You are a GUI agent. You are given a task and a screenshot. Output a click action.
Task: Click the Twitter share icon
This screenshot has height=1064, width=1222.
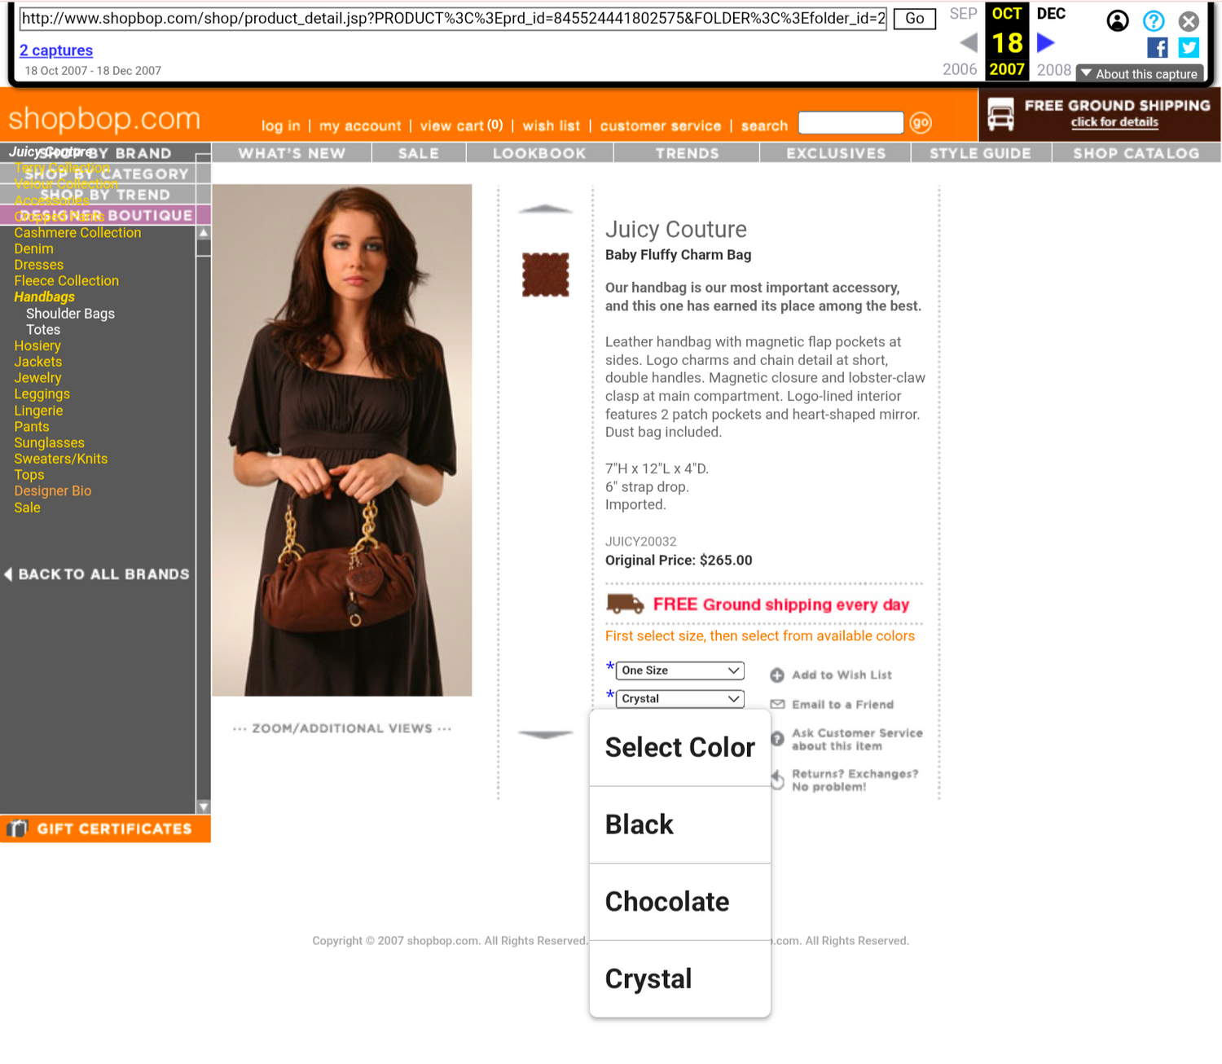(1189, 48)
